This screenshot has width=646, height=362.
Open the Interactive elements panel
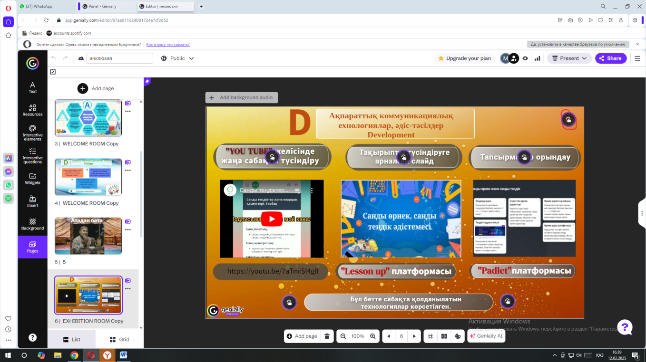click(x=32, y=133)
